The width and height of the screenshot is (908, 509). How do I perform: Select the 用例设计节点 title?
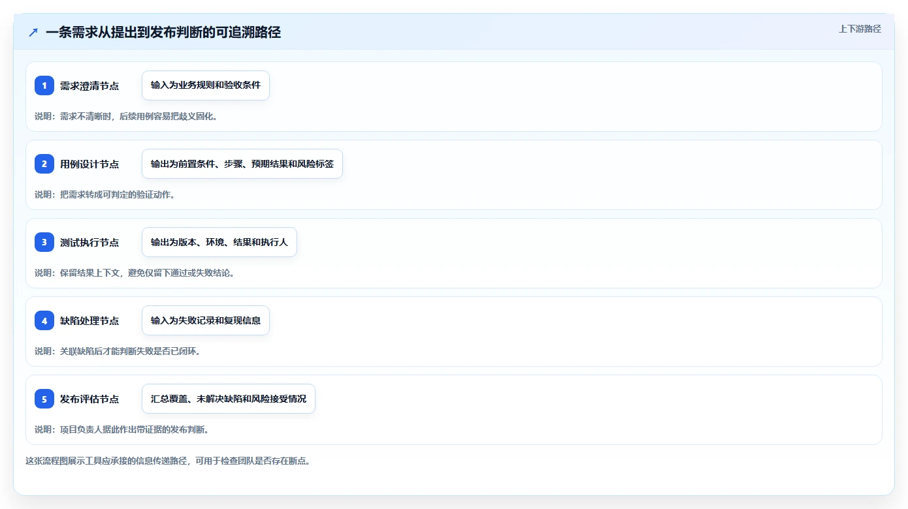pos(89,164)
